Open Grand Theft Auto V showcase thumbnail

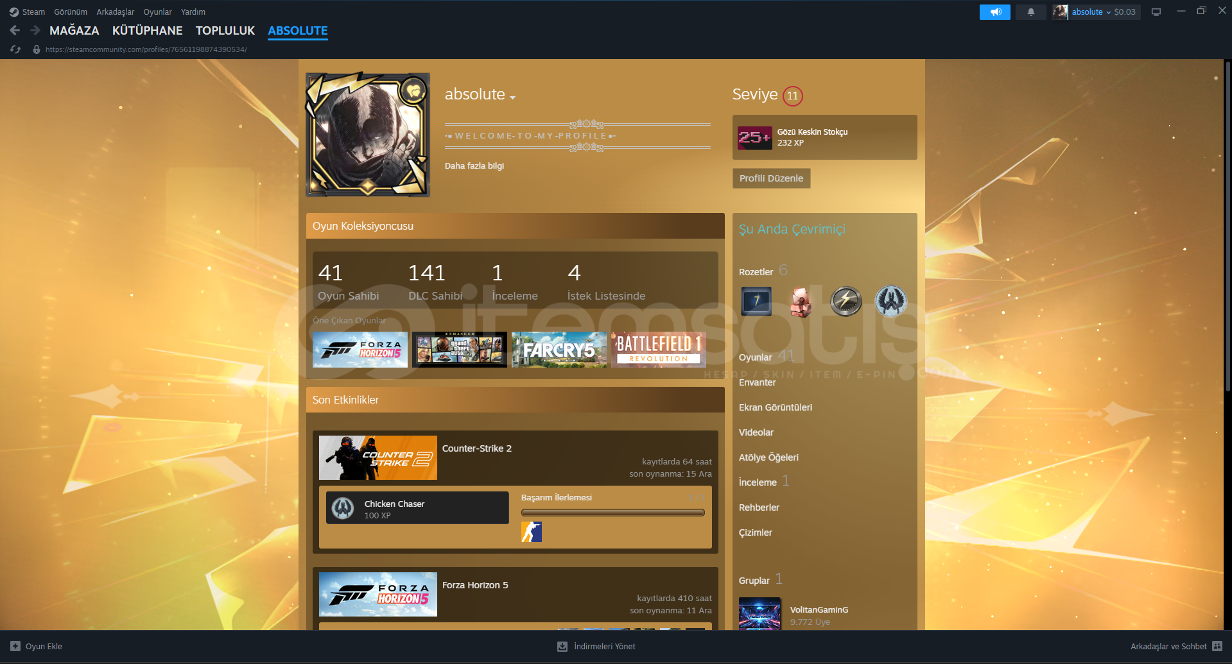point(460,350)
